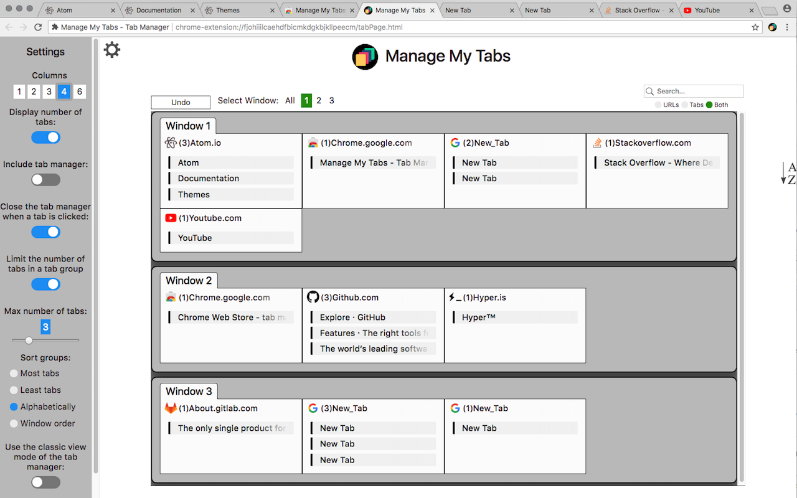Open settings via the gear icon
This screenshot has height=498, width=797.
(x=112, y=50)
